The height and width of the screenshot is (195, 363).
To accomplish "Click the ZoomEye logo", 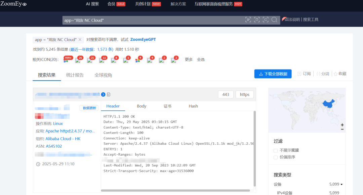I will click(13, 4).
